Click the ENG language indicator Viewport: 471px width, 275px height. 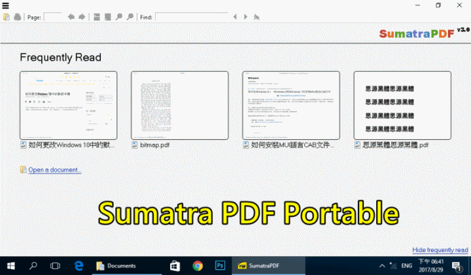(x=407, y=266)
